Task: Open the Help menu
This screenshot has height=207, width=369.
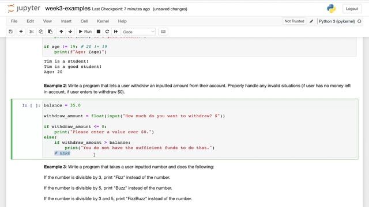Action: pos(122,21)
